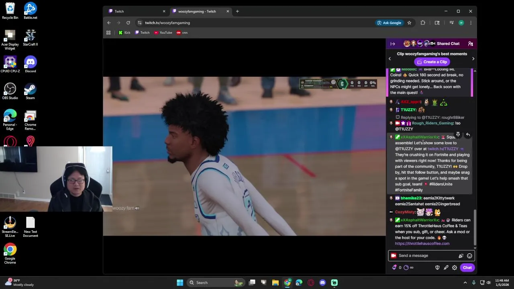Open the chat identity badge in message box
Image resolution: width=514 pixels, height=289 pixels.
pyautogui.click(x=394, y=256)
